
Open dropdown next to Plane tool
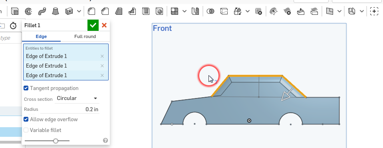339,11
